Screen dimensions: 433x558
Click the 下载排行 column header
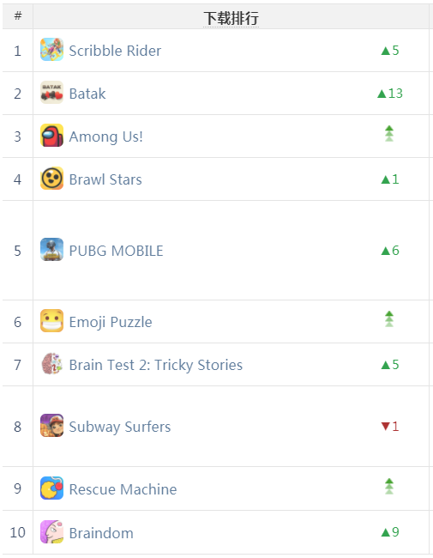coord(231,18)
